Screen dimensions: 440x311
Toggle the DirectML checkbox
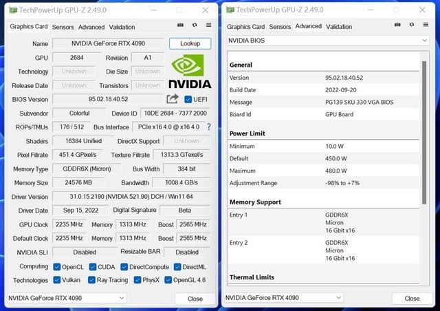point(177,266)
